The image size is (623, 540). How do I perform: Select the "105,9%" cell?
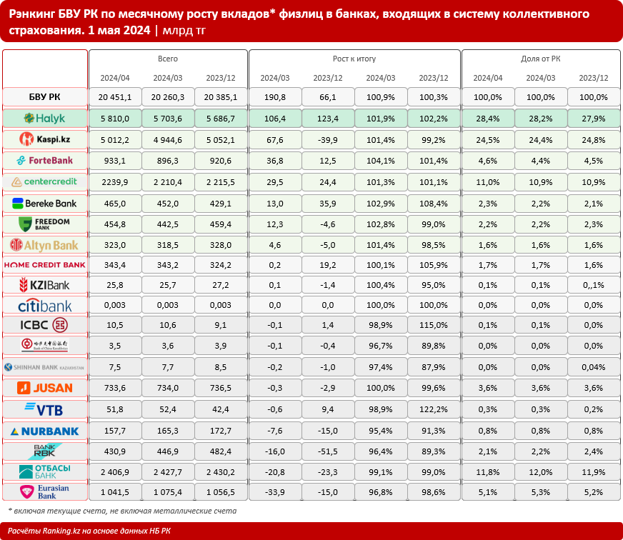[434, 265]
